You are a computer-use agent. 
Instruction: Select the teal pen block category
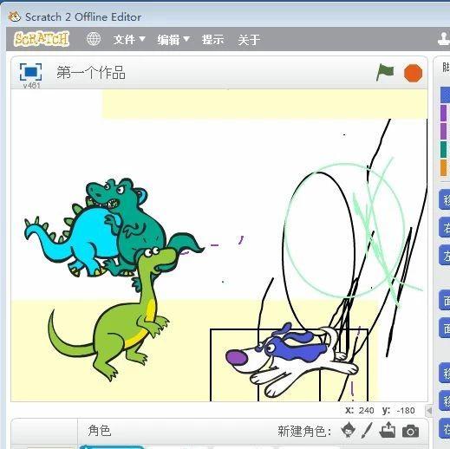[443, 149]
